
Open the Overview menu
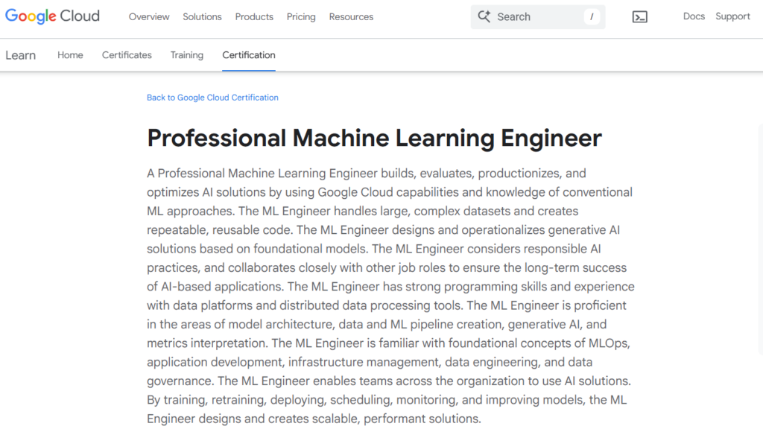(x=149, y=16)
